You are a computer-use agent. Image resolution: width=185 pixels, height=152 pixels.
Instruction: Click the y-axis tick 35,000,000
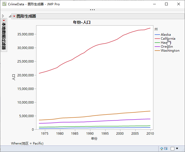(26, 34)
